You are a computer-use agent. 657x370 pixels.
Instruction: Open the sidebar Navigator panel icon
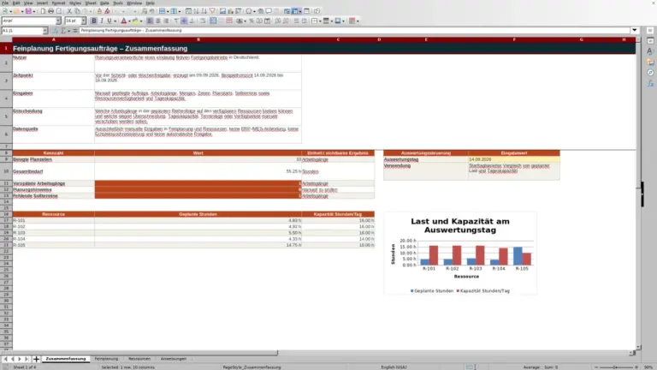click(650, 73)
